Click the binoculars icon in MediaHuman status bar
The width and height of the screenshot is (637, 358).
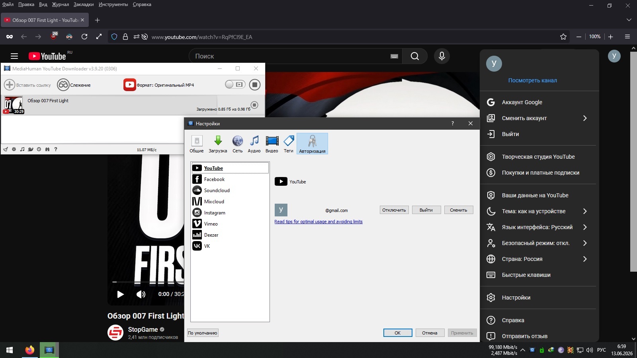(47, 149)
